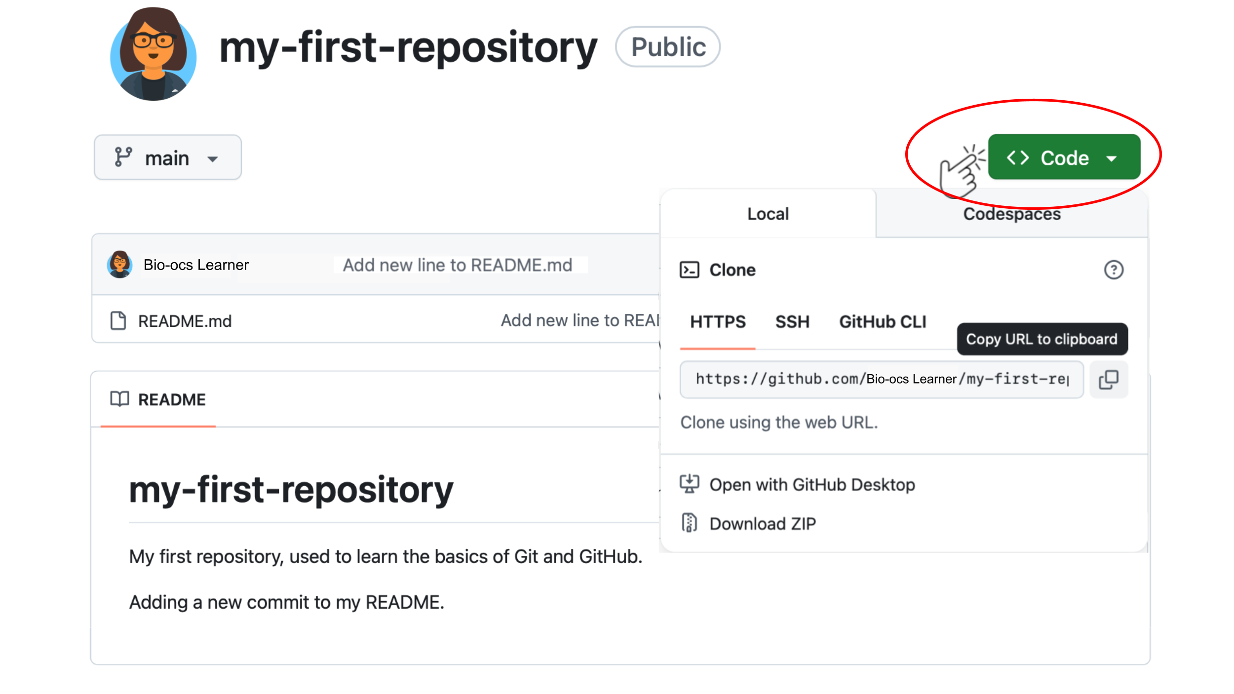Click the small commit author avatar
The image size is (1234, 694).
pos(119,265)
